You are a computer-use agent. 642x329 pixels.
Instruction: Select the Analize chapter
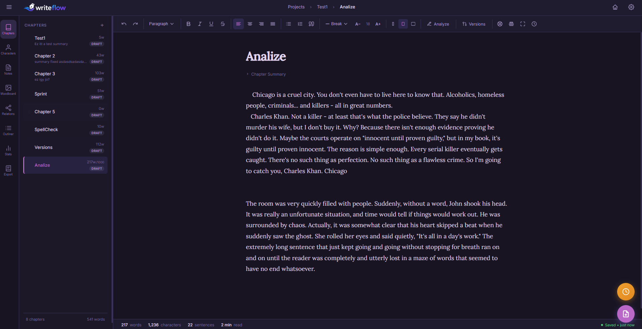point(66,165)
